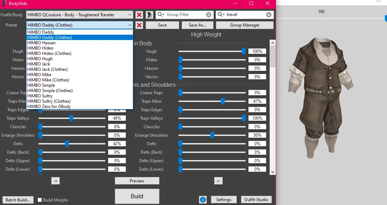Viewport: 387px width, 205px height.
Task: Click the large Build button
Action: (137, 196)
